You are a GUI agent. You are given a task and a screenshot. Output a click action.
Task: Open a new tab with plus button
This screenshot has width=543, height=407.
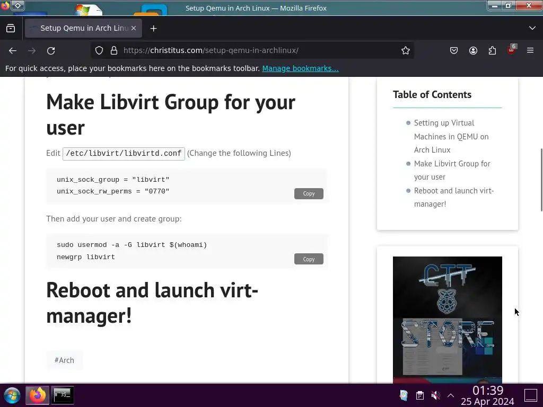point(153,29)
